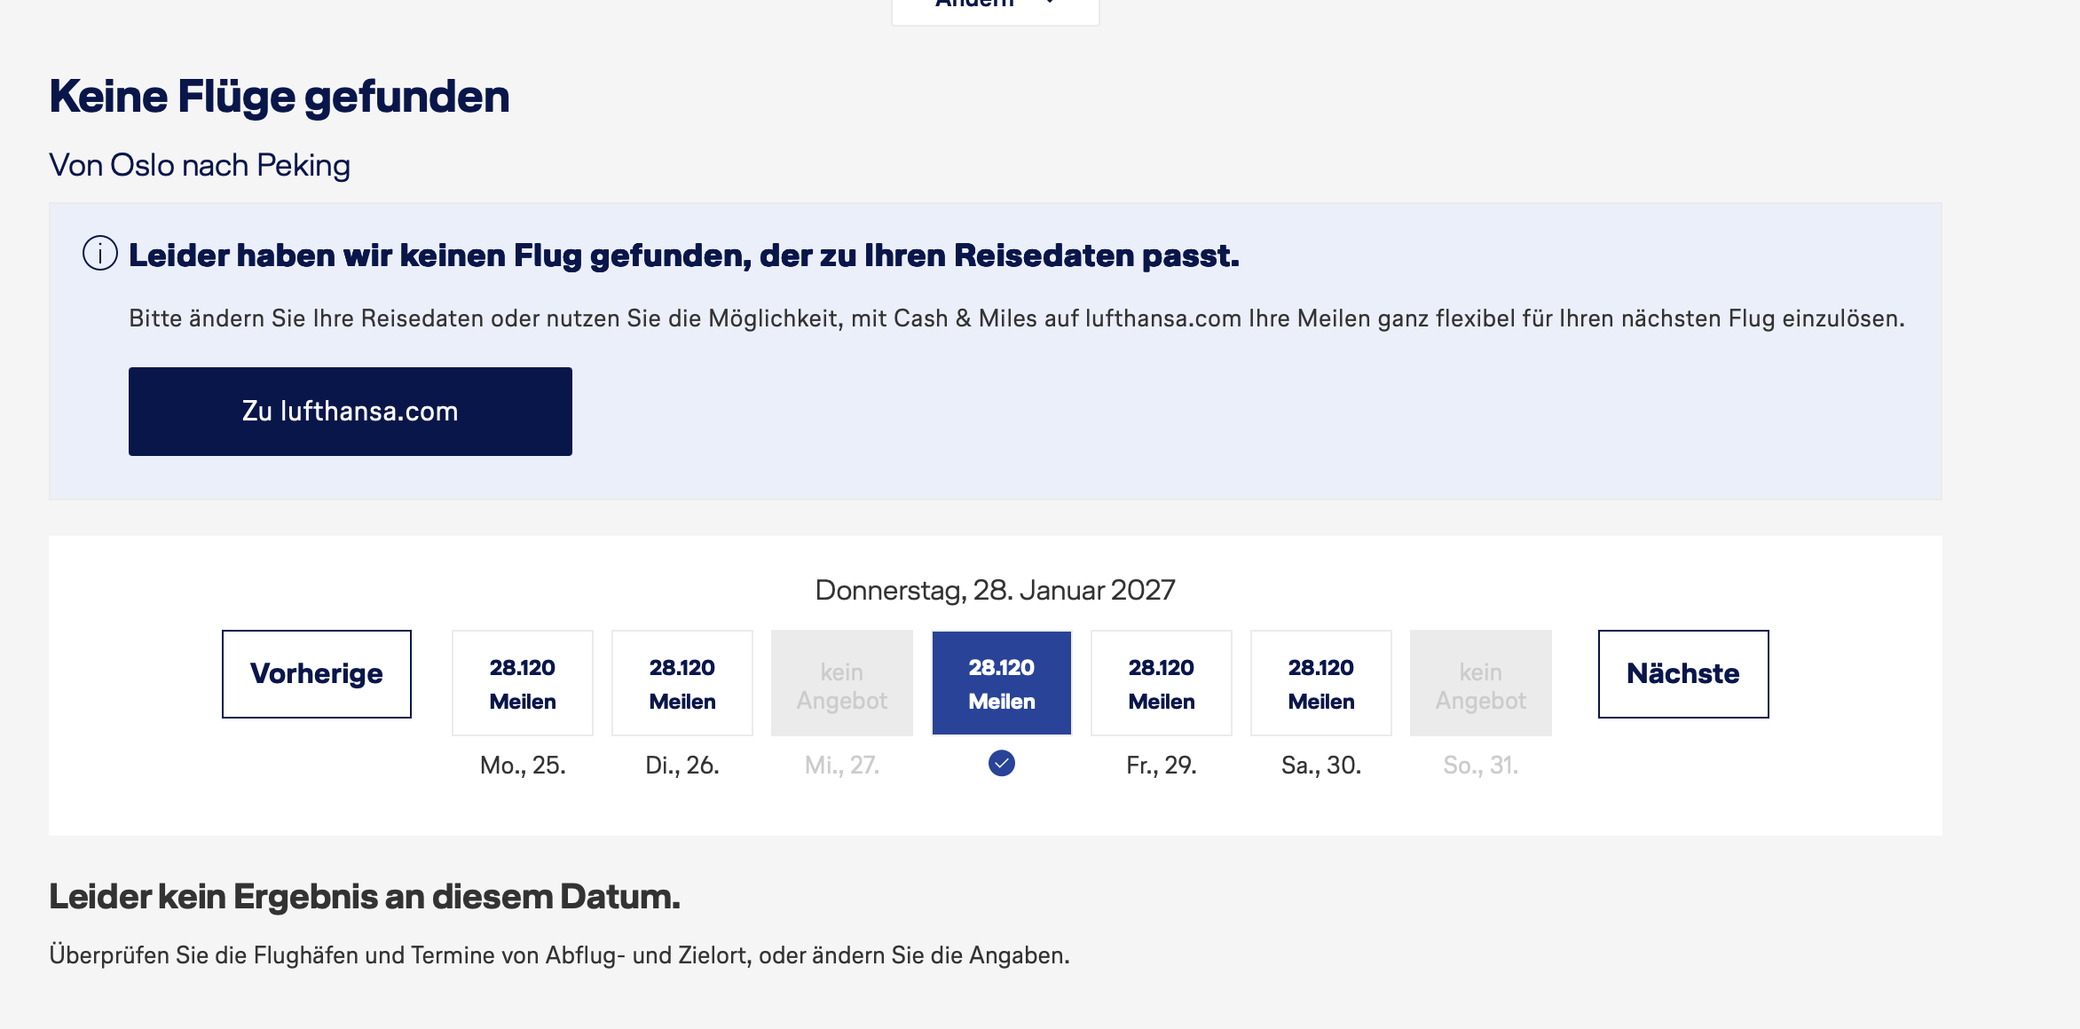The width and height of the screenshot is (2080, 1029).
Task: Click the Di., 26. date label
Action: click(682, 766)
